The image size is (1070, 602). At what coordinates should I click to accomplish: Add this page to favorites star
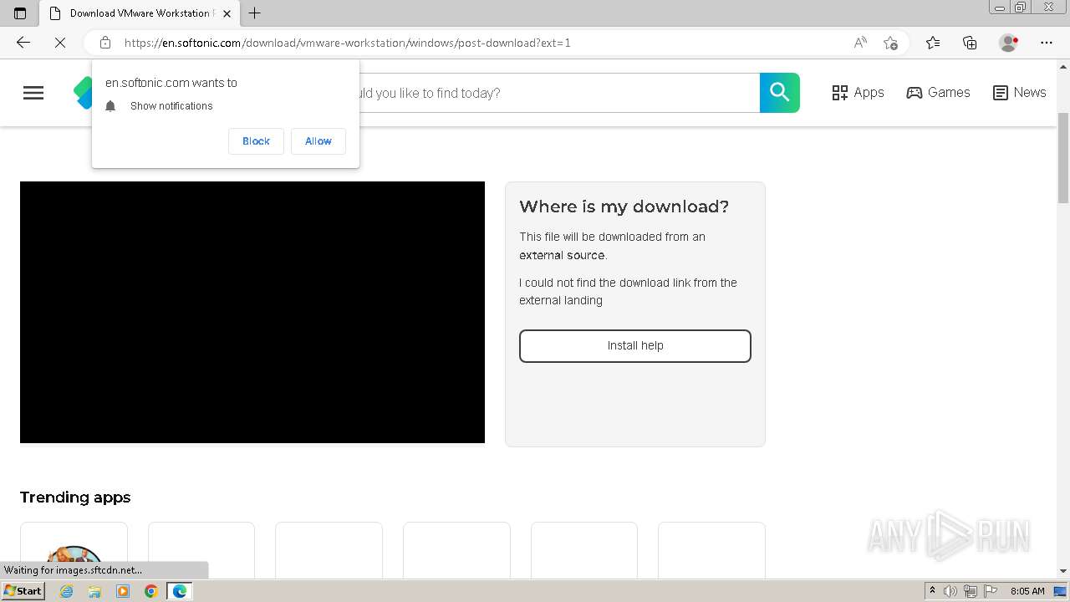point(890,43)
